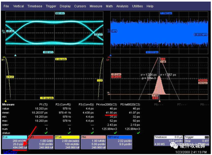Open the Trigger descriptor box

(x=197, y=141)
